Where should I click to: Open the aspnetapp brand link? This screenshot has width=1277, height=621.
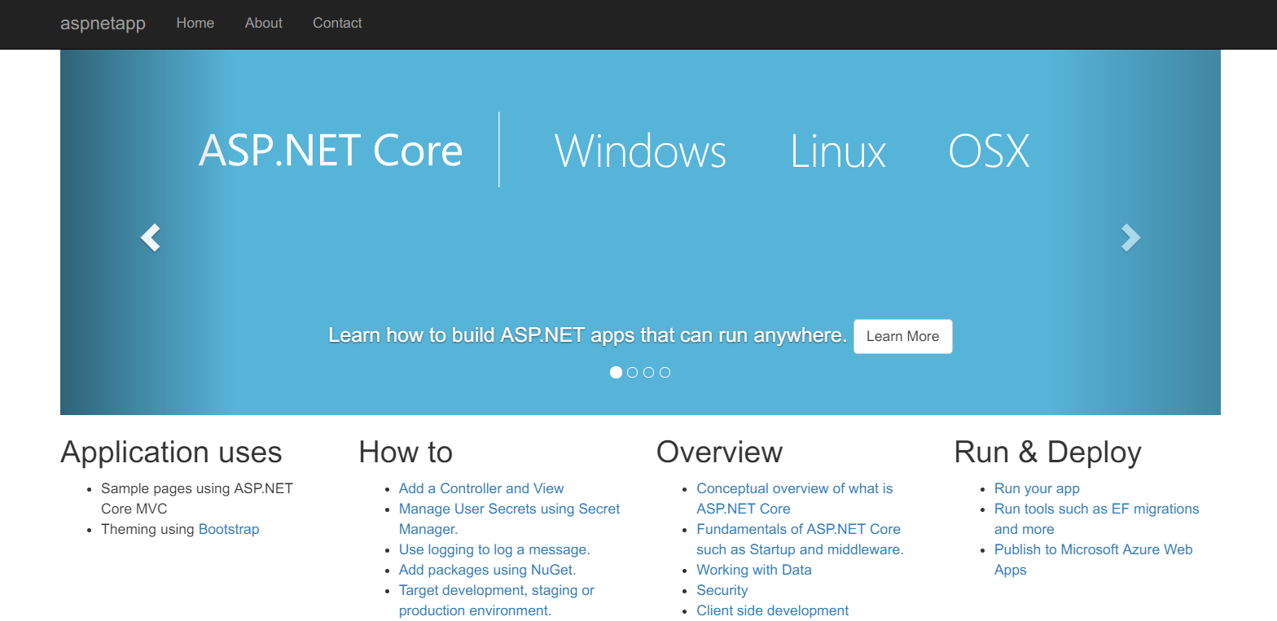(x=103, y=23)
